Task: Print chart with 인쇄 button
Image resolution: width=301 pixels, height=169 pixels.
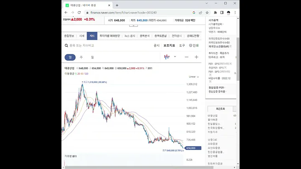Action: tap(194, 46)
